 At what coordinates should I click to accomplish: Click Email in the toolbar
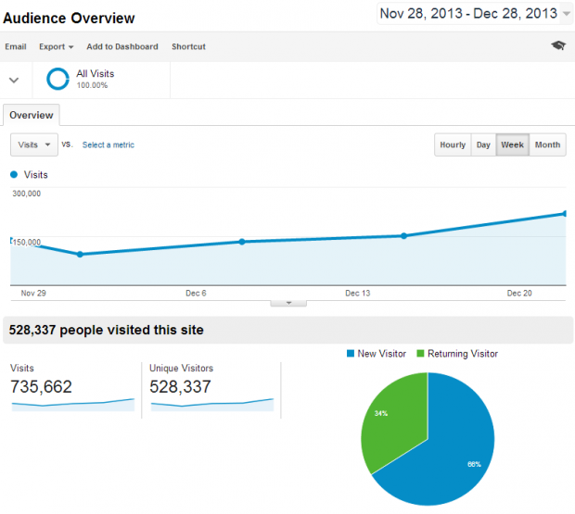pos(16,46)
